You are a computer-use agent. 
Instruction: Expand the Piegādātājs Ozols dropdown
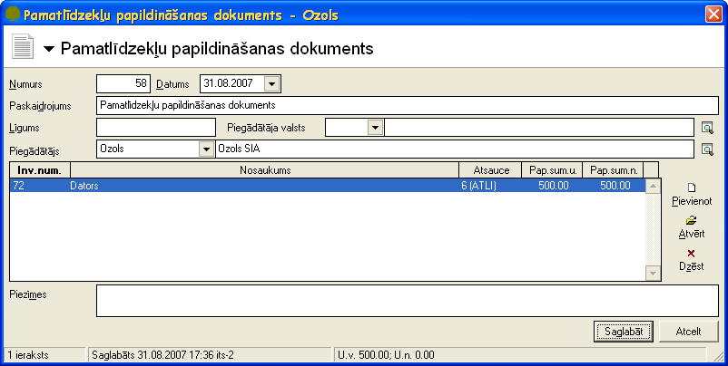coord(206,149)
